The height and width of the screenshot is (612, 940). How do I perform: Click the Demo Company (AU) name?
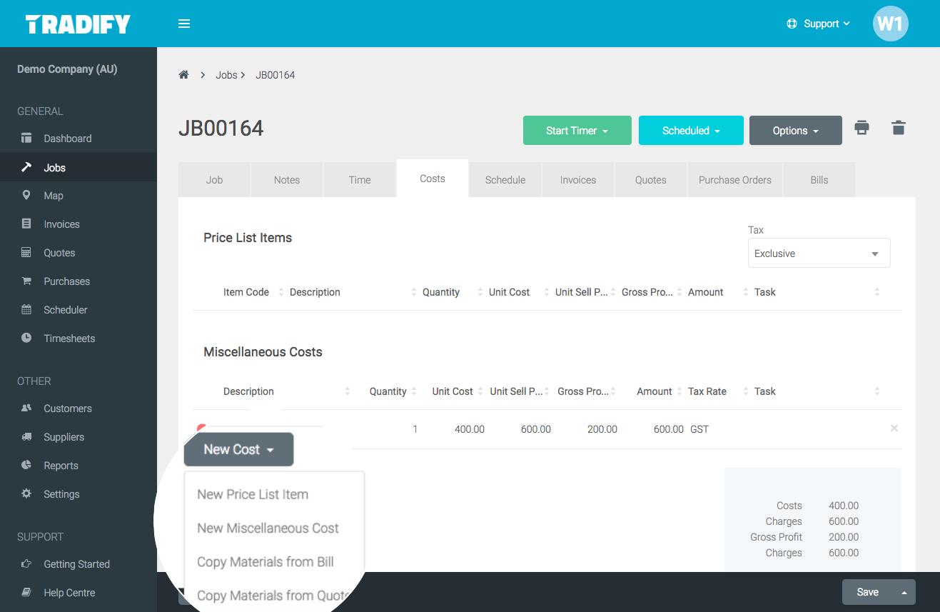tap(67, 69)
